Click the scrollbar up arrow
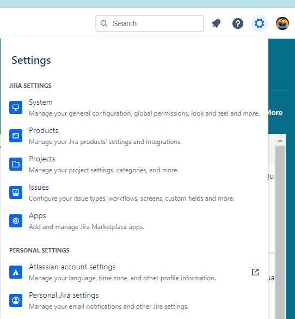The image size is (295, 319). (280, 140)
